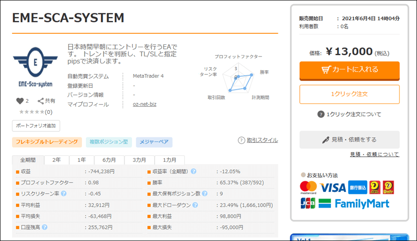417x241 pixels.
Task: Select the 1カ月 tab
Action: click(169, 160)
